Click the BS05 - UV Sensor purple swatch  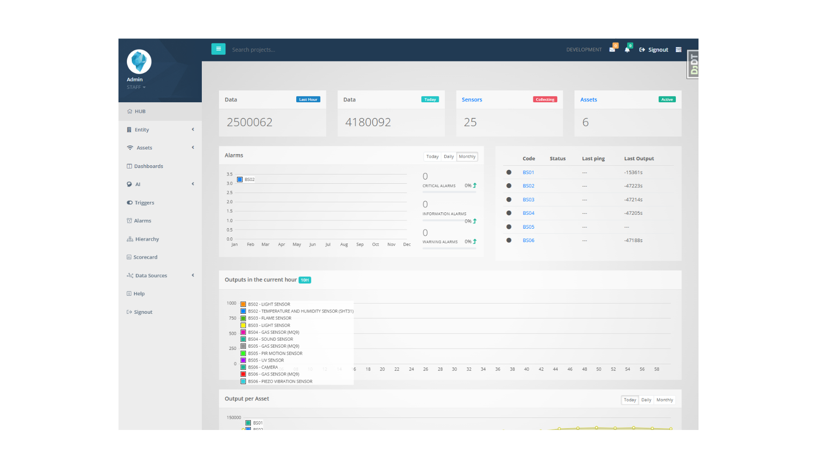(243, 361)
